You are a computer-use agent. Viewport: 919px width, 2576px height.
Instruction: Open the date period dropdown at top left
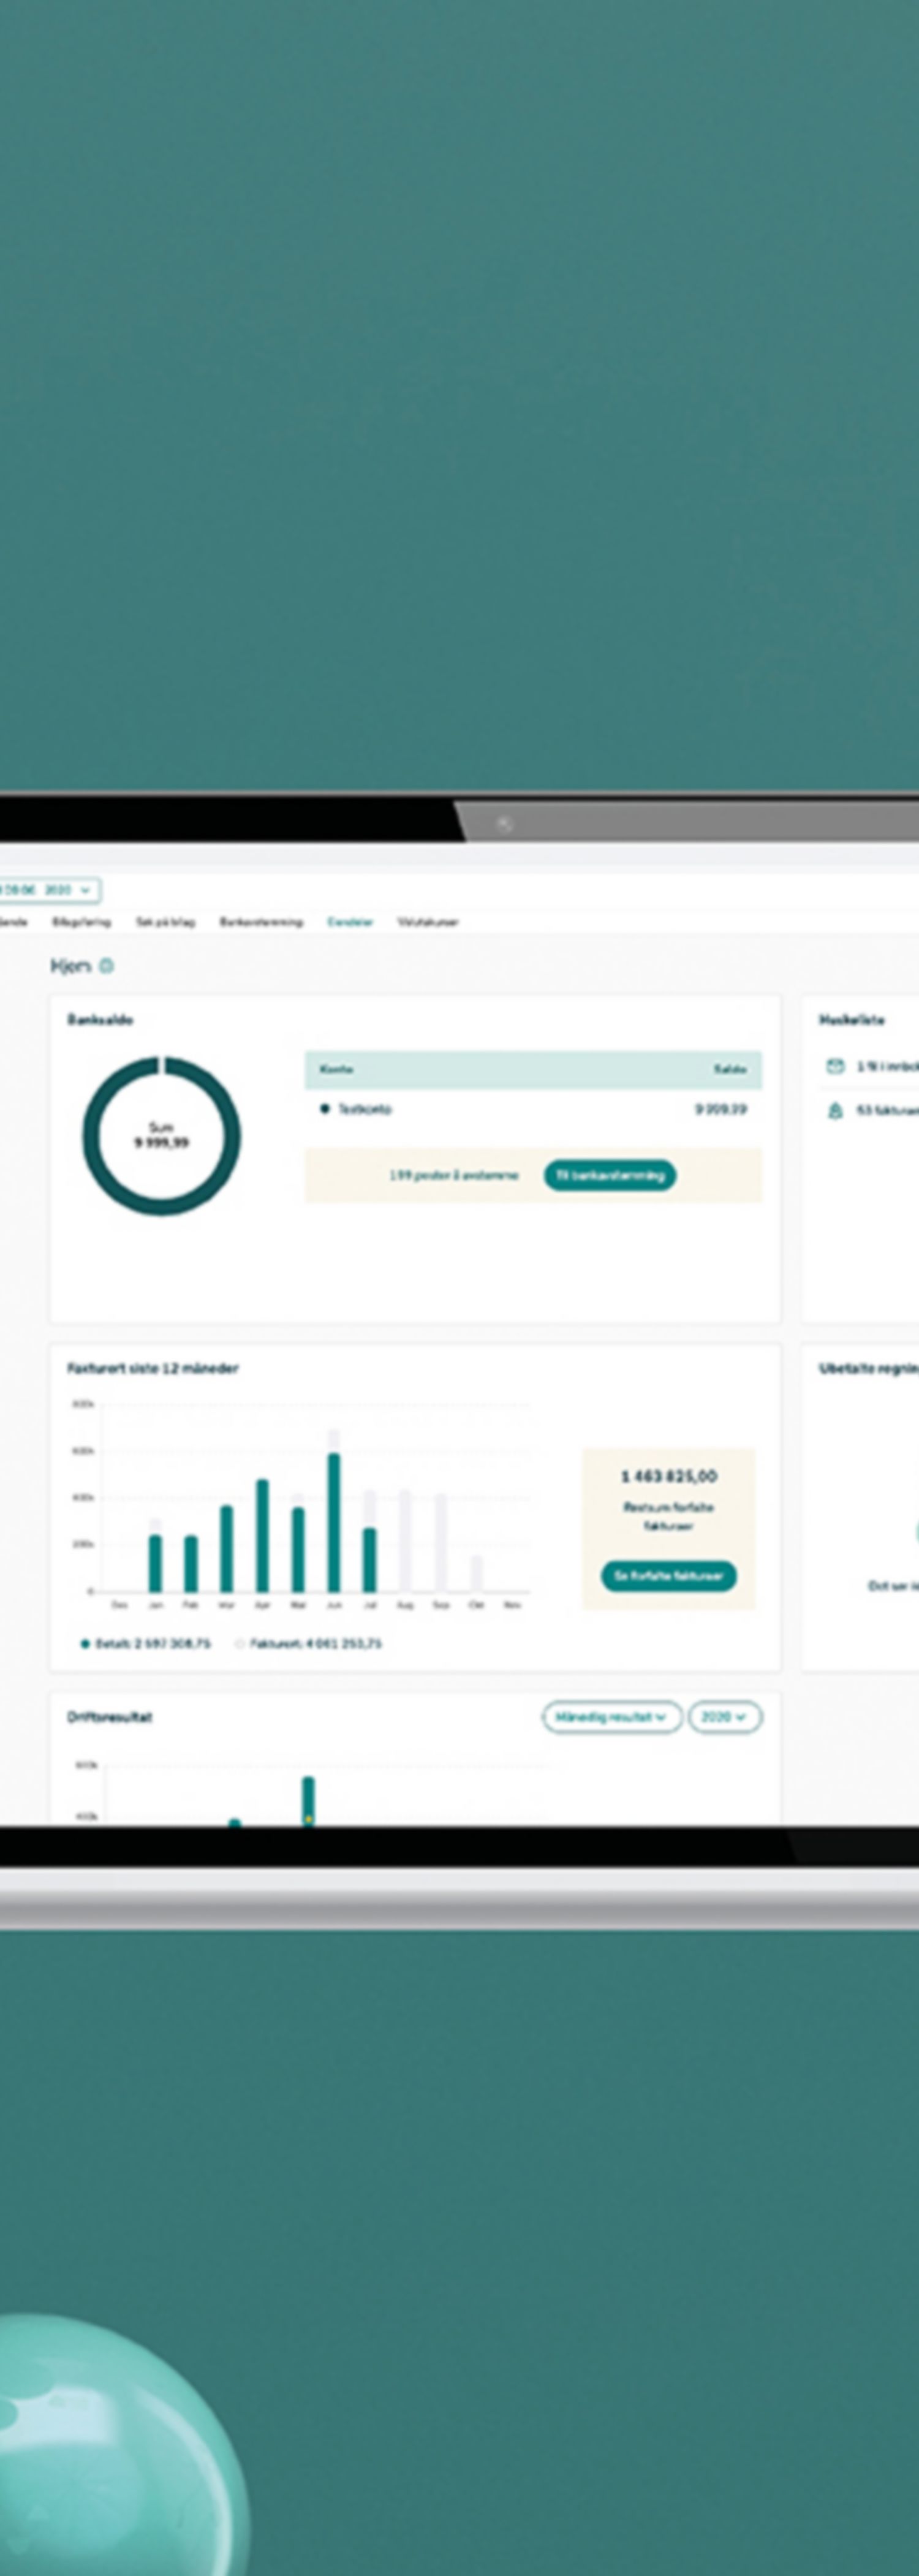tap(50, 890)
